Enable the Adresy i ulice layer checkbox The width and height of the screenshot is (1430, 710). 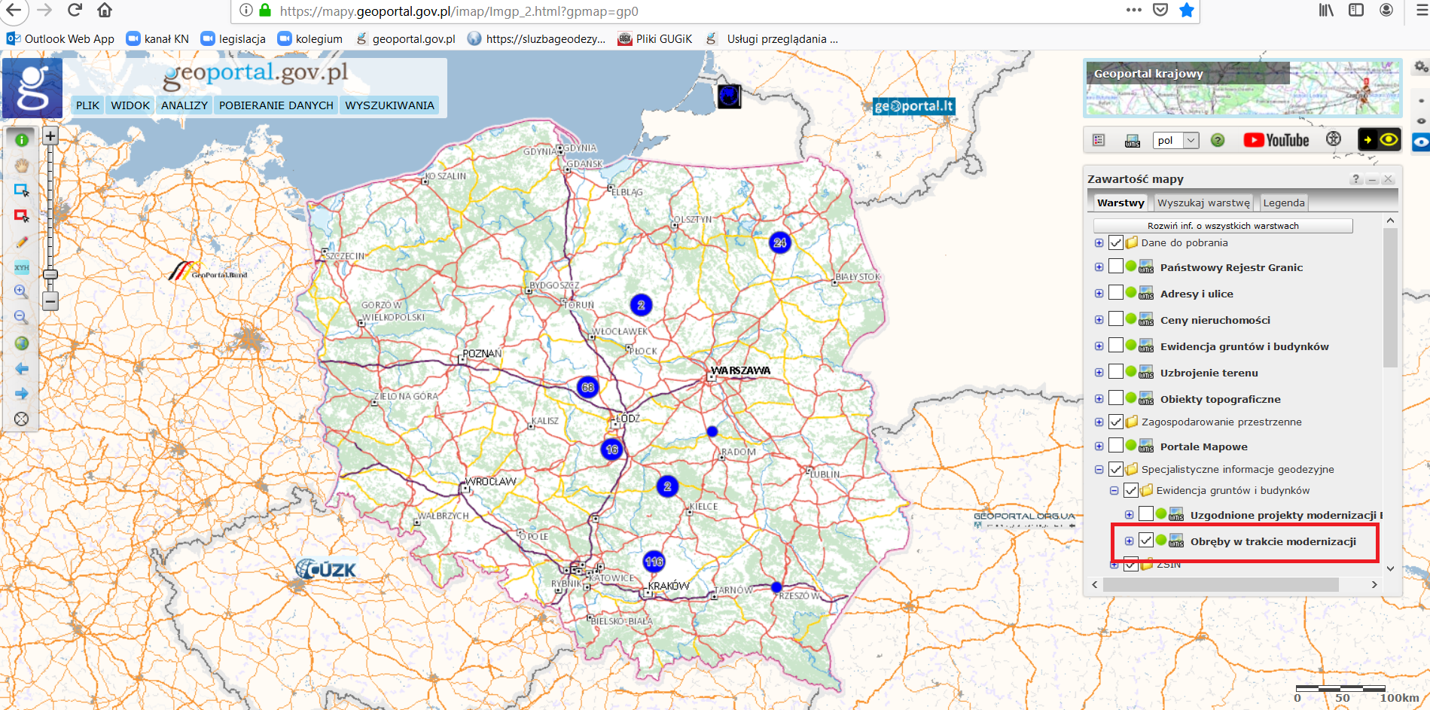(1116, 293)
